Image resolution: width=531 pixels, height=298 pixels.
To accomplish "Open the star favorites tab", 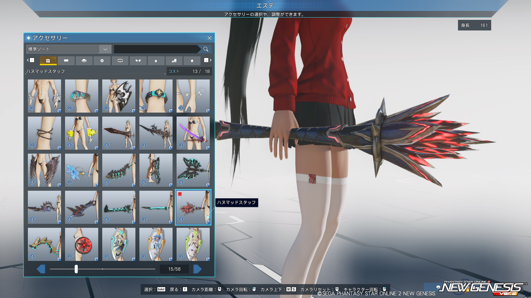I will point(192,61).
